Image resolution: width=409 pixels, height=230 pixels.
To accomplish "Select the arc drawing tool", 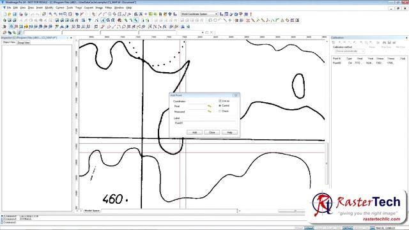I will (x=220, y=20).
